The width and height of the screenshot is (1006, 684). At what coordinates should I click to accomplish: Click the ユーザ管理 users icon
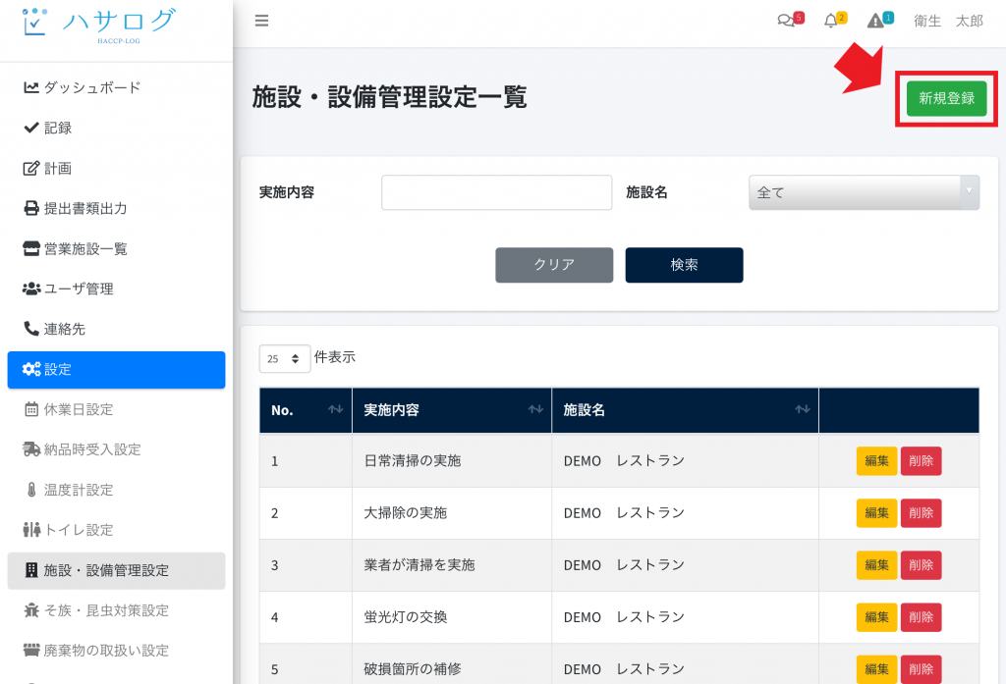[x=31, y=289]
